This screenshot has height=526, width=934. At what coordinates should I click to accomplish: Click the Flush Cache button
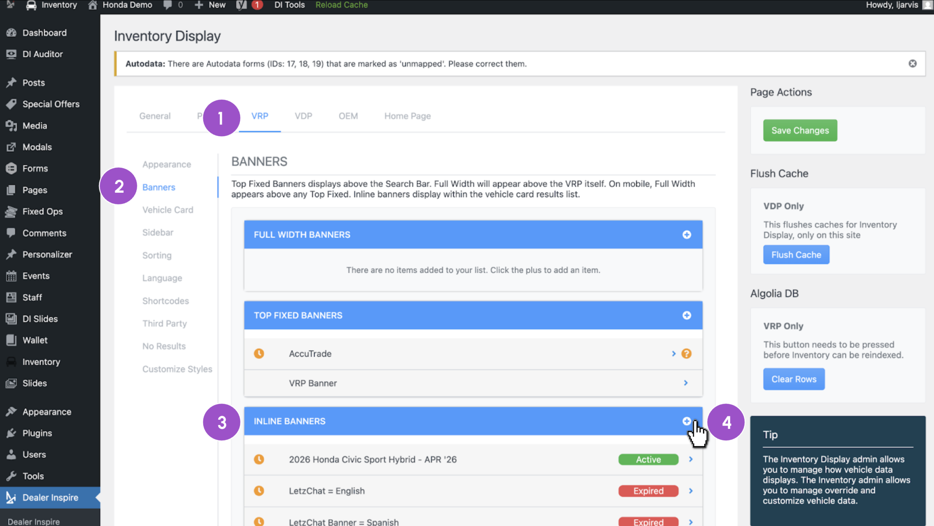click(796, 255)
